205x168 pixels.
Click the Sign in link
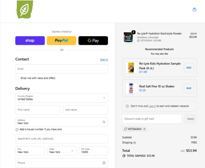click(104, 59)
